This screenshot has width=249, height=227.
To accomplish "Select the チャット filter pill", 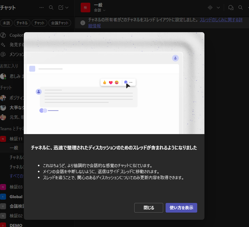I will (x=39, y=23).
